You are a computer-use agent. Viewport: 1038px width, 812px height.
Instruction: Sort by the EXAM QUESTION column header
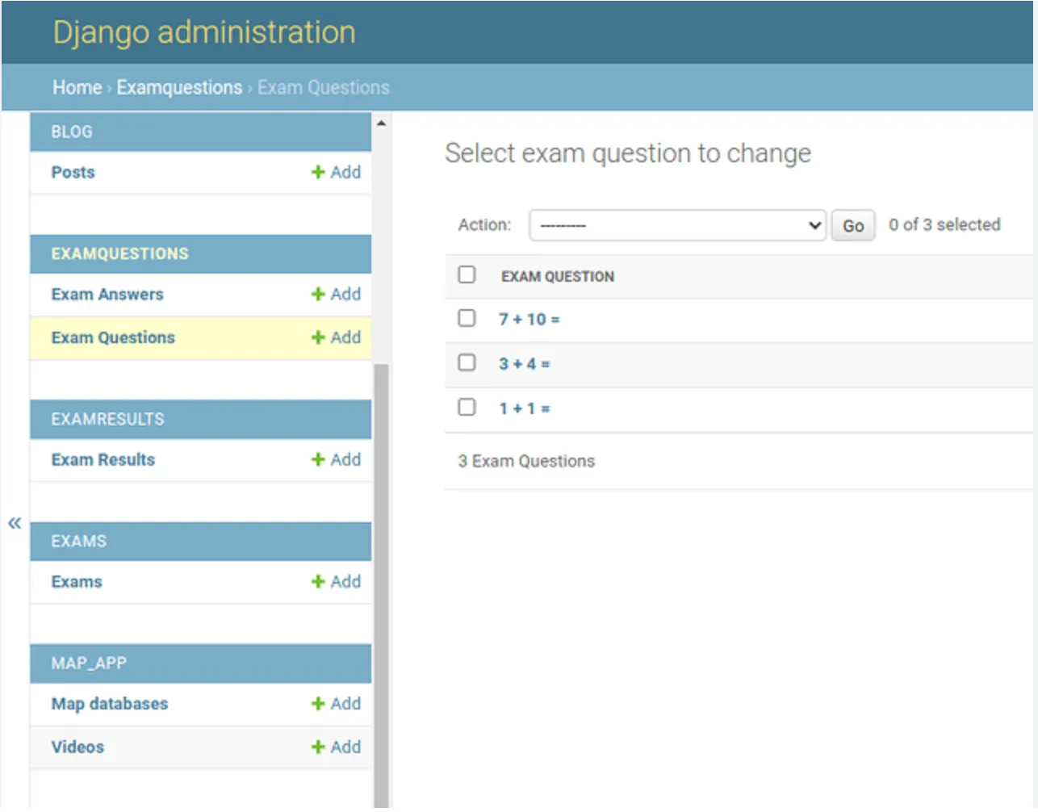pos(557,277)
